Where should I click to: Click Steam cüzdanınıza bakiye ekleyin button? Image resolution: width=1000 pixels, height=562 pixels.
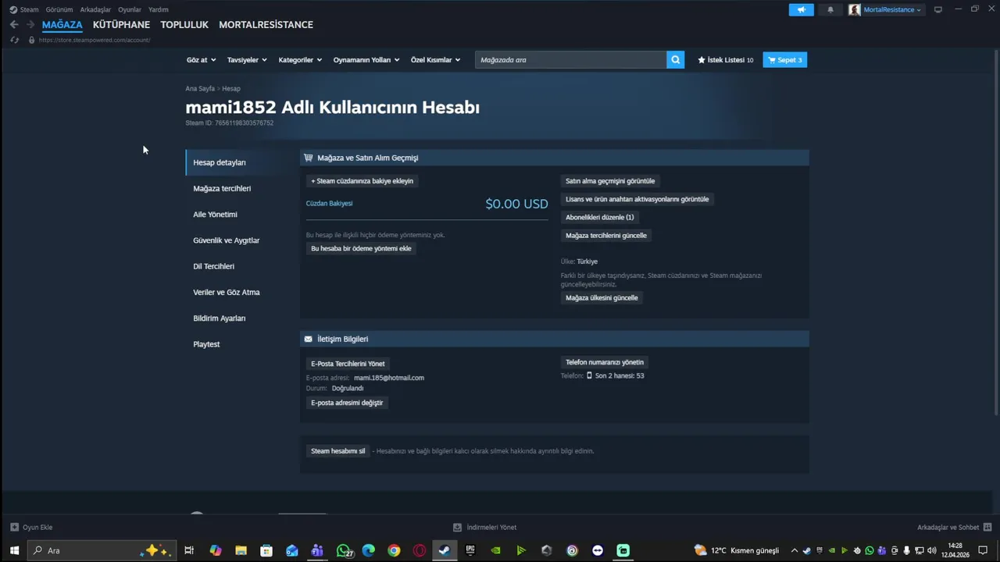pyautogui.click(x=362, y=181)
